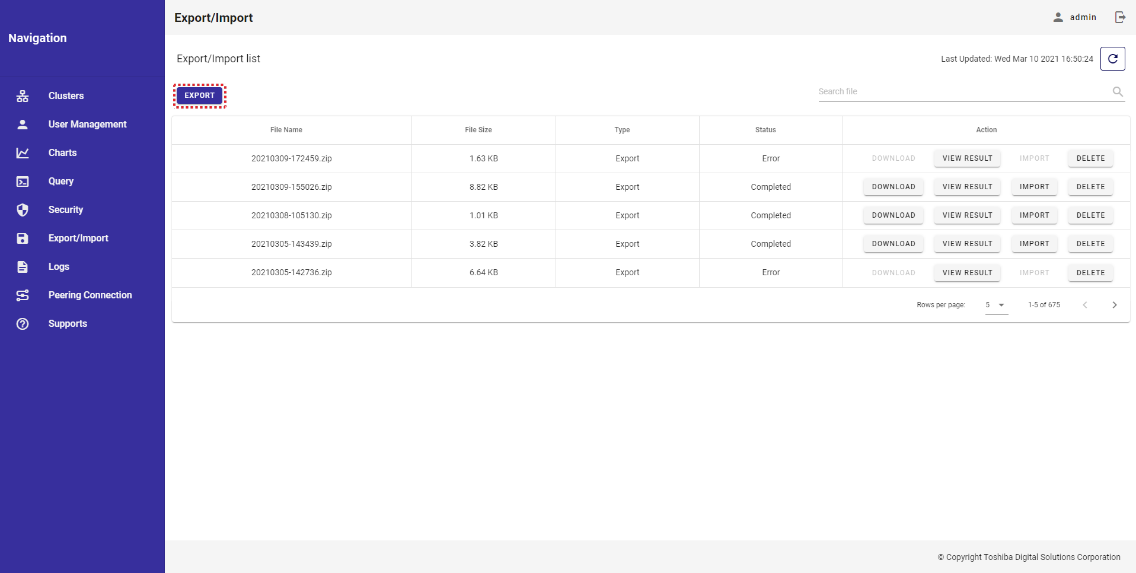Click the Charts line-graph icon
The width and height of the screenshot is (1136, 573).
(x=23, y=152)
